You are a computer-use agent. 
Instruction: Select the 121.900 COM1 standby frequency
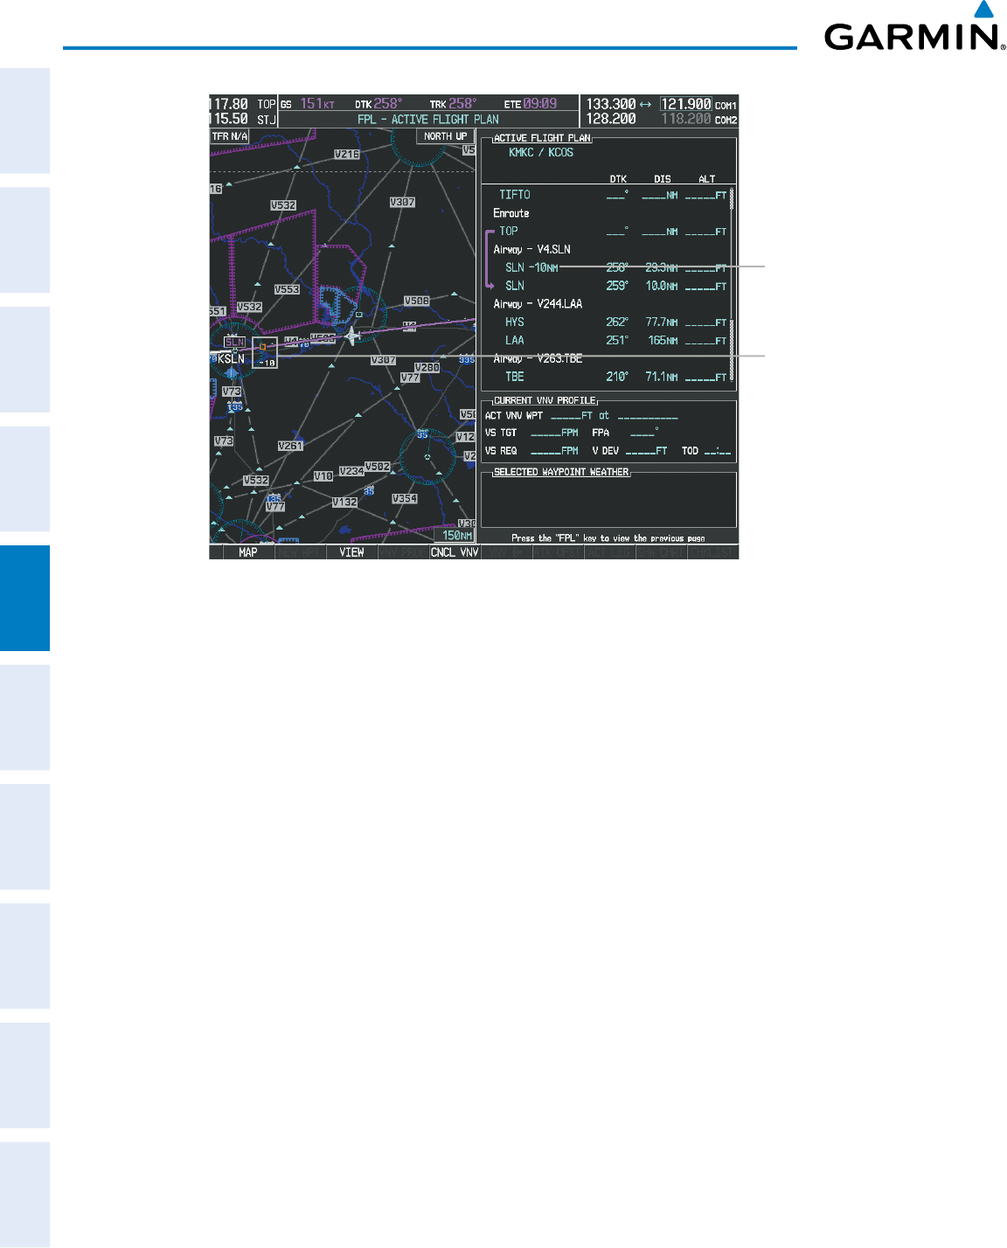[x=686, y=104]
